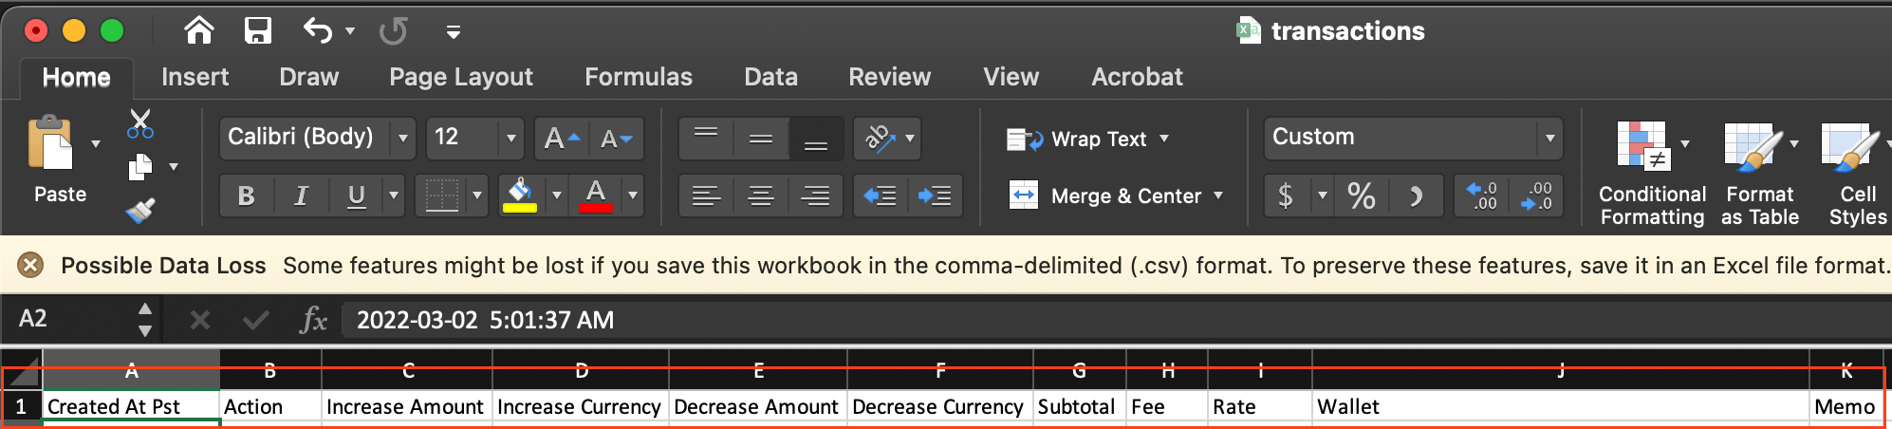Click the Format Painter brush icon
This screenshot has width=1892, height=429.
[x=140, y=210]
